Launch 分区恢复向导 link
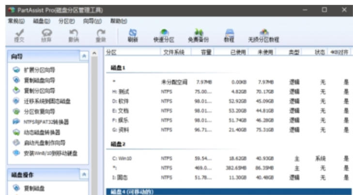This screenshot has width=353, height=195. click(39, 112)
